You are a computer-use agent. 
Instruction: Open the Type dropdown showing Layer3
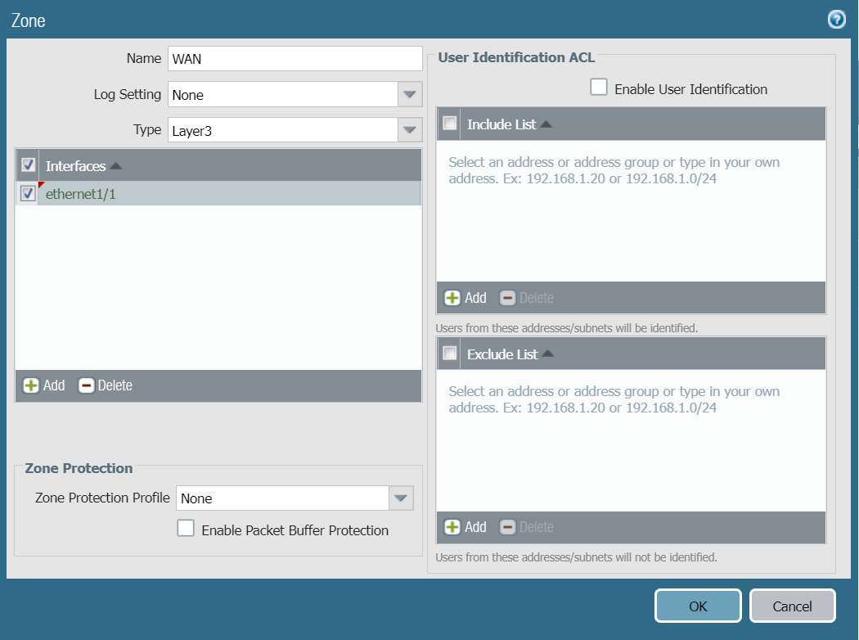click(x=409, y=130)
